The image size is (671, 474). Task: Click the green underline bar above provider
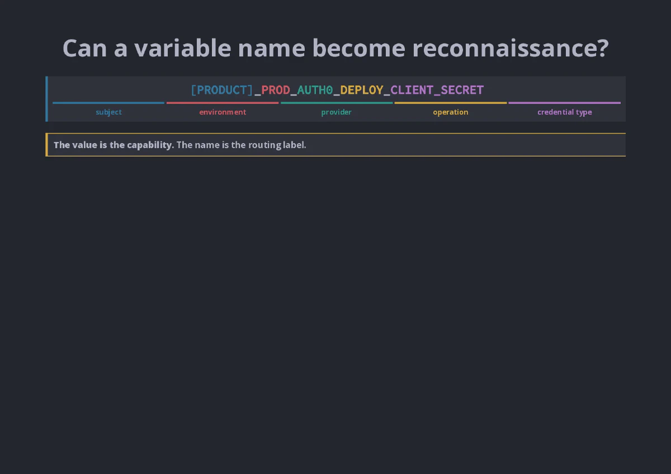pyautogui.click(x=337, y=103)
